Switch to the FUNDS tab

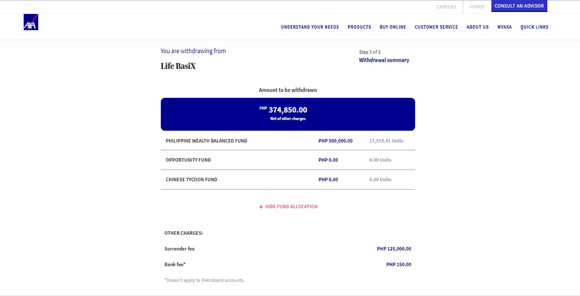click(477, 6)
